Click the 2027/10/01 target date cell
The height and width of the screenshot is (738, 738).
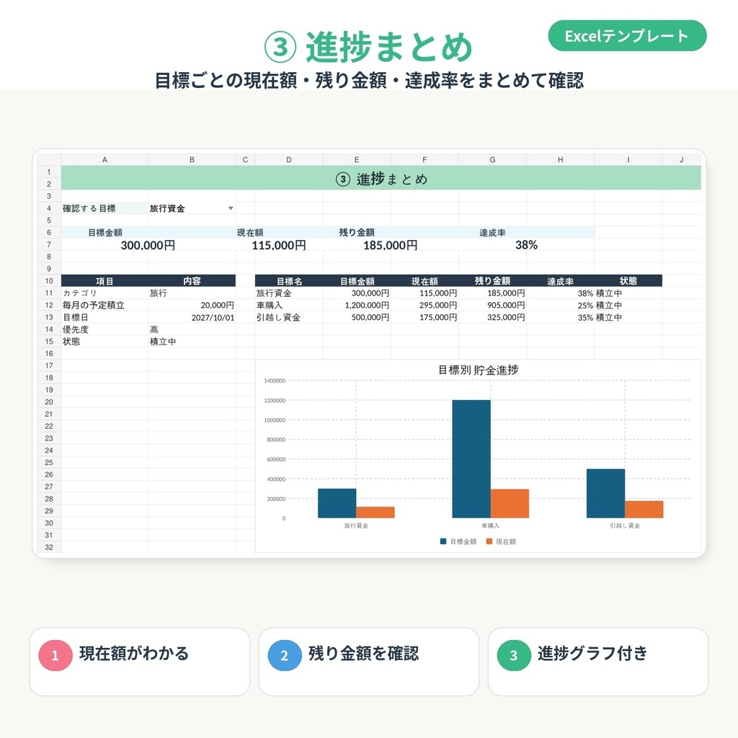pyautogui.click(x=192, y=317)
